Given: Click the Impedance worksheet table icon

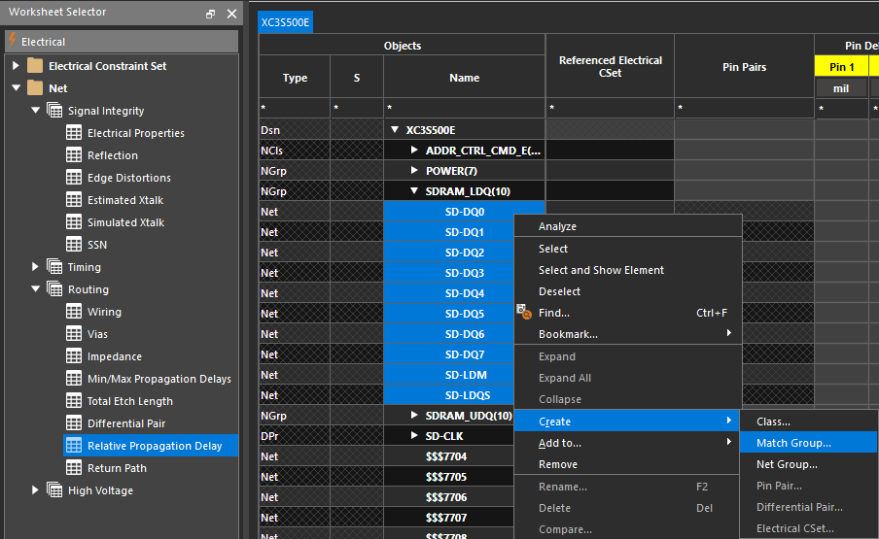Looking at the screenshot, I should click(x=73, y=356).
